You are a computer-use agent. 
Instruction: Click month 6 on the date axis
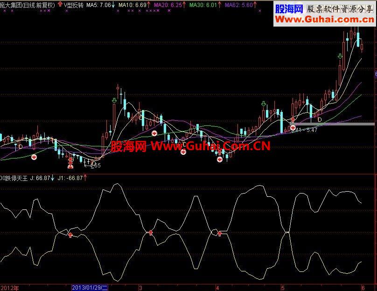click(x=363, y=288)
